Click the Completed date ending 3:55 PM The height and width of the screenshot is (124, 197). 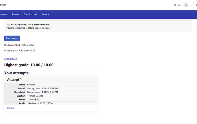43,92
